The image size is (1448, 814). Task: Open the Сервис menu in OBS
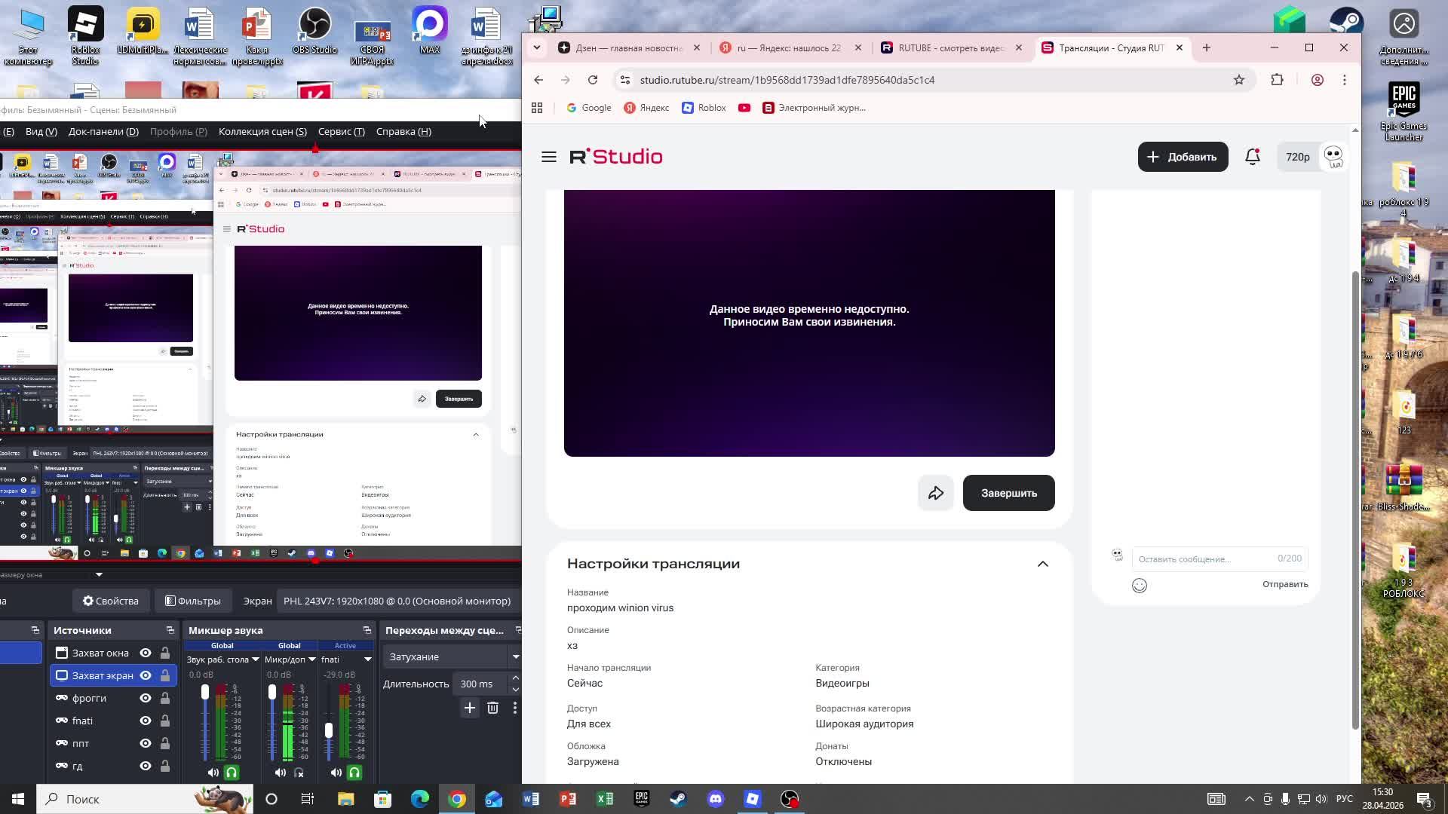tap(341, 131)
